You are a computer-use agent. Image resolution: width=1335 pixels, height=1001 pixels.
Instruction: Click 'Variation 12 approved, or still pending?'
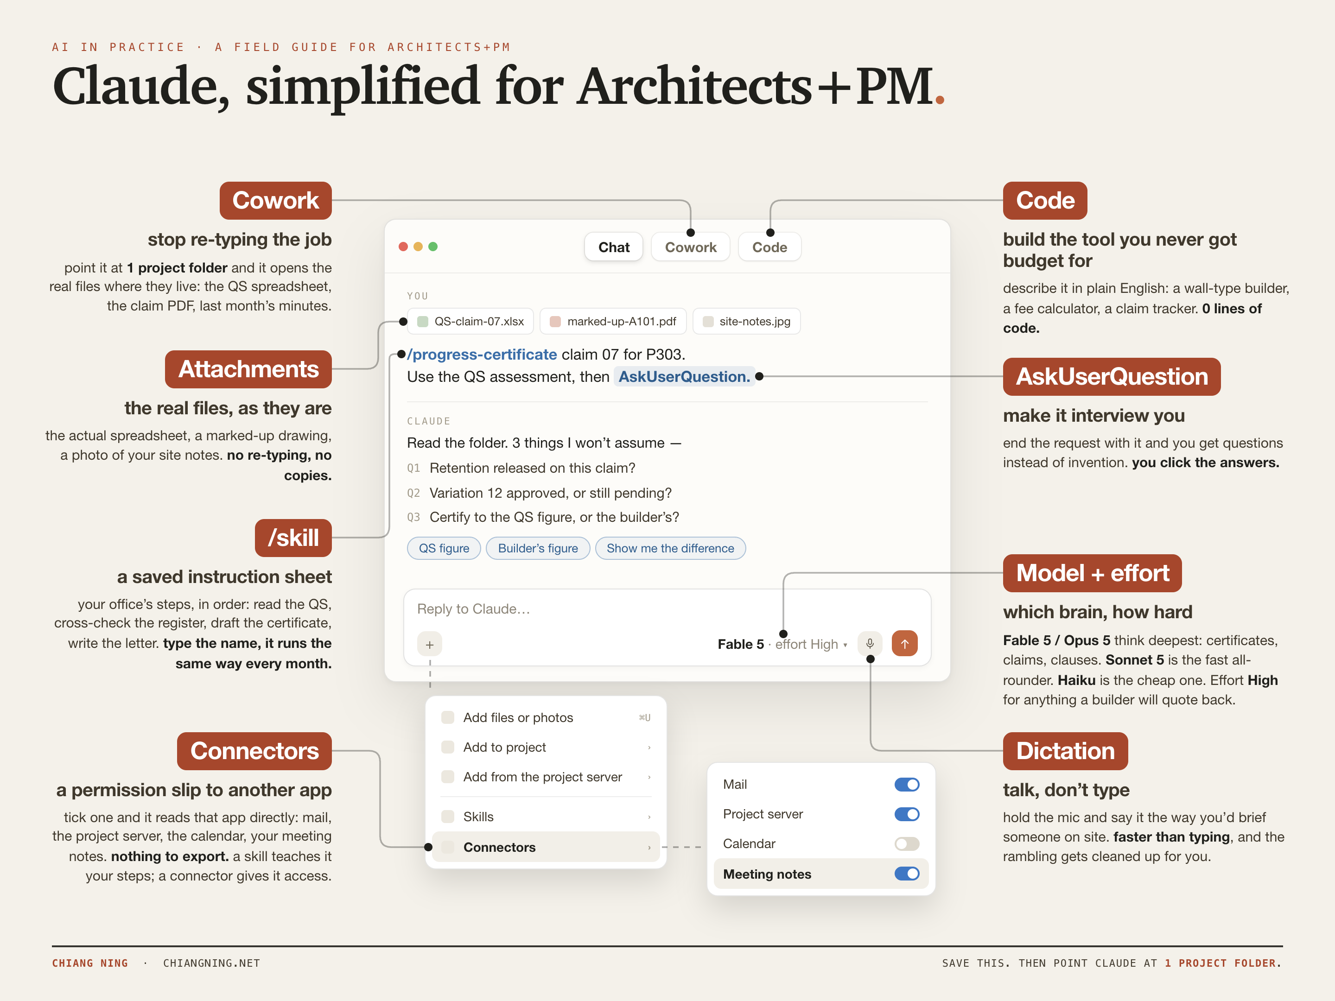[550, 493]
